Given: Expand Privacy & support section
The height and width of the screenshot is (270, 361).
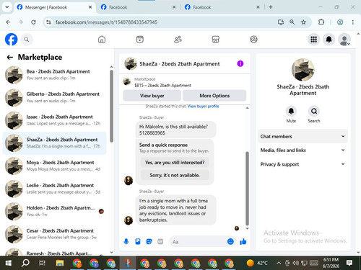Looking at the screenshot, I should (x=303, y=164).
